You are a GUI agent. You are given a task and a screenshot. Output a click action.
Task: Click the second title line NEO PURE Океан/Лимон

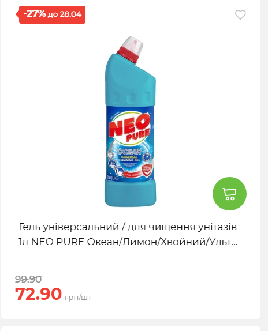coord(128,242)
